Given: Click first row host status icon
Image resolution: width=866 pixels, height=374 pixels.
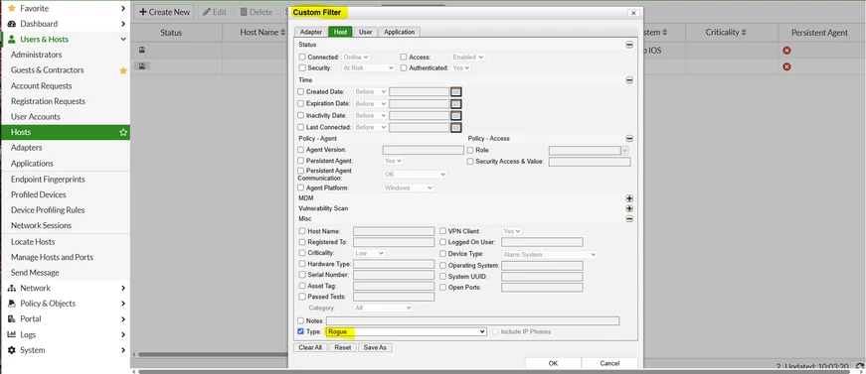Looking at the screenshot, I should [142, 51].
